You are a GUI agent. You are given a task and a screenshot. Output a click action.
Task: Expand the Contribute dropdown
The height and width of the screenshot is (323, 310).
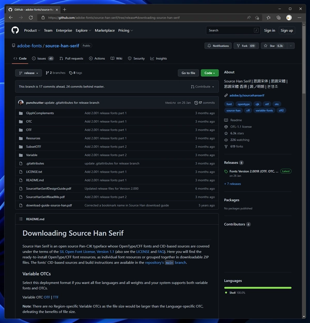(203, 87)
